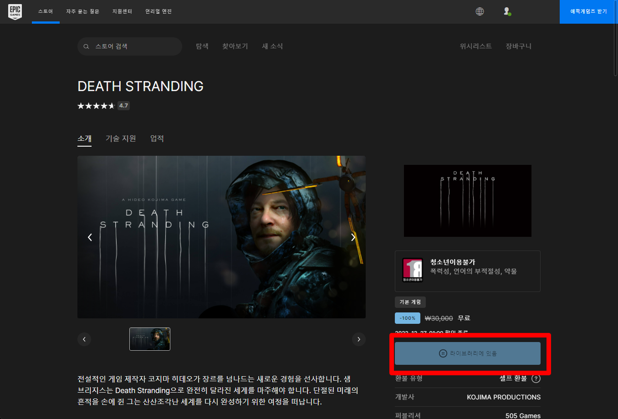
Task: Click the 라이브러리에 있음 button
Action: pyautogui.click(x=468, y=353)
